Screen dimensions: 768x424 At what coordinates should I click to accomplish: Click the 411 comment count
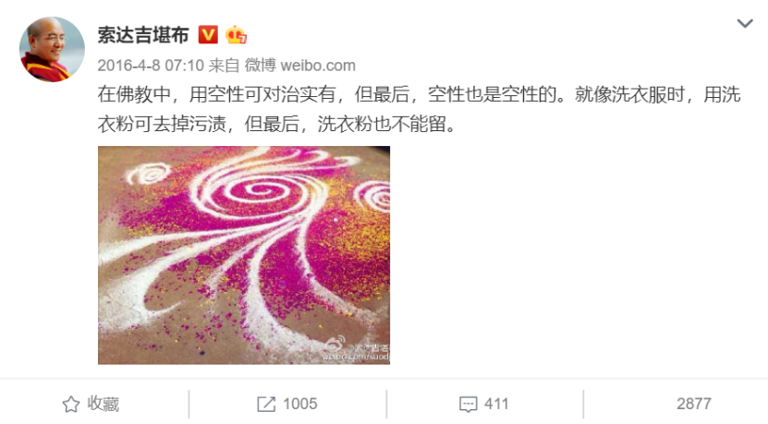(x=496, y=404)
